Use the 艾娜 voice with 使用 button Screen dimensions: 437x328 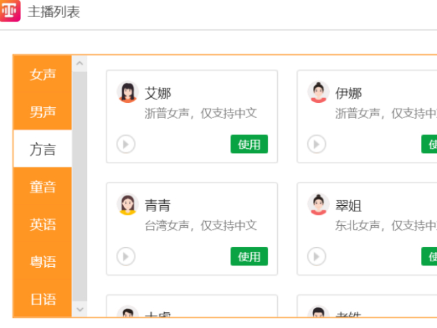(x=249, y=144)
